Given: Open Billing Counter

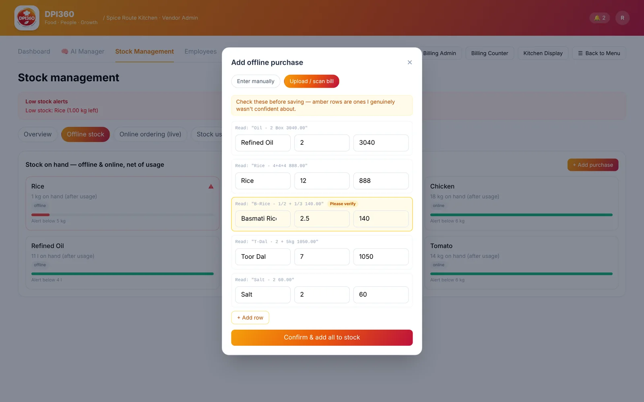Looking at the screenshot, I should [489, 53].
